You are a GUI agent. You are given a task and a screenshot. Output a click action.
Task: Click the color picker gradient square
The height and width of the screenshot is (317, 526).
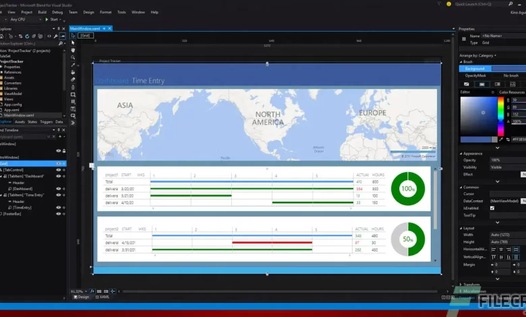pos(479,116)
